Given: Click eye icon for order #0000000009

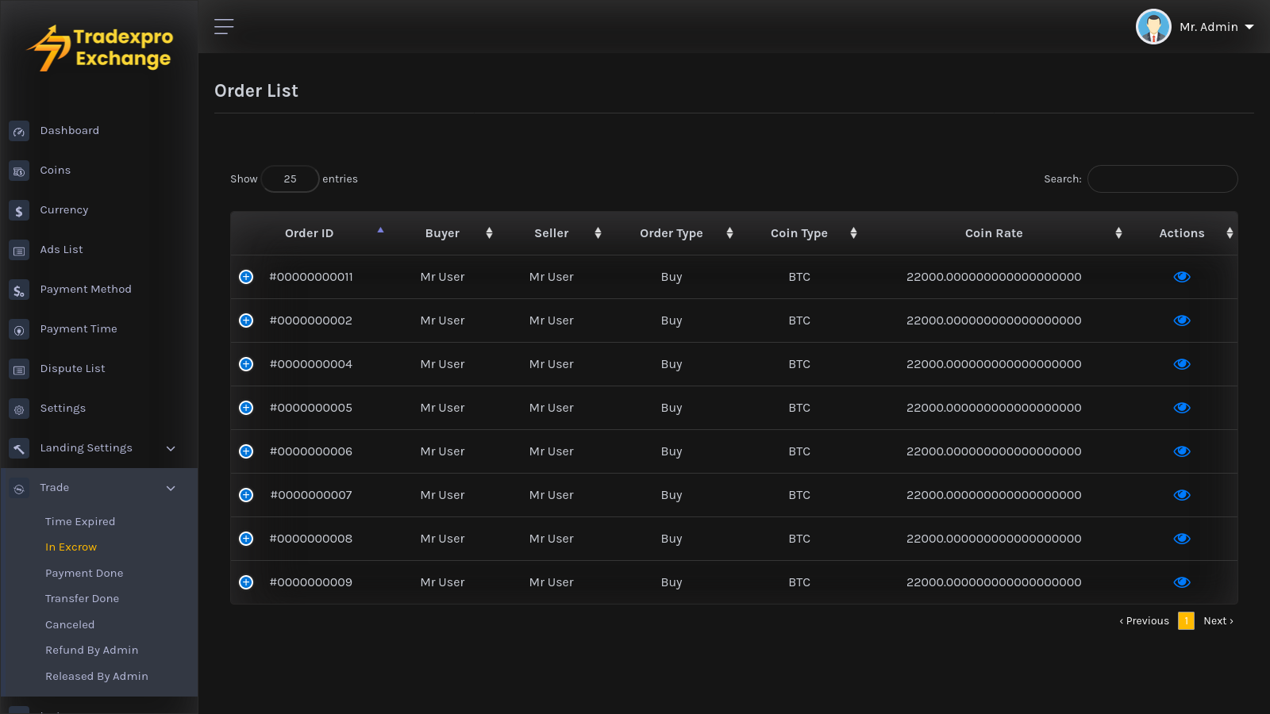Looking at the screenshot, I should point(1182,582).
